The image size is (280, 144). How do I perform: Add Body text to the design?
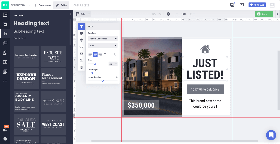[20, 38]
